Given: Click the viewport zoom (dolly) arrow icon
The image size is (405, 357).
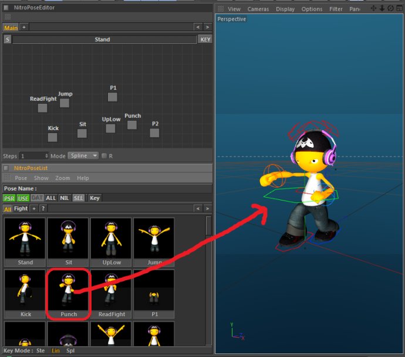Looking at the screenshot, I should tap(382, 9).
